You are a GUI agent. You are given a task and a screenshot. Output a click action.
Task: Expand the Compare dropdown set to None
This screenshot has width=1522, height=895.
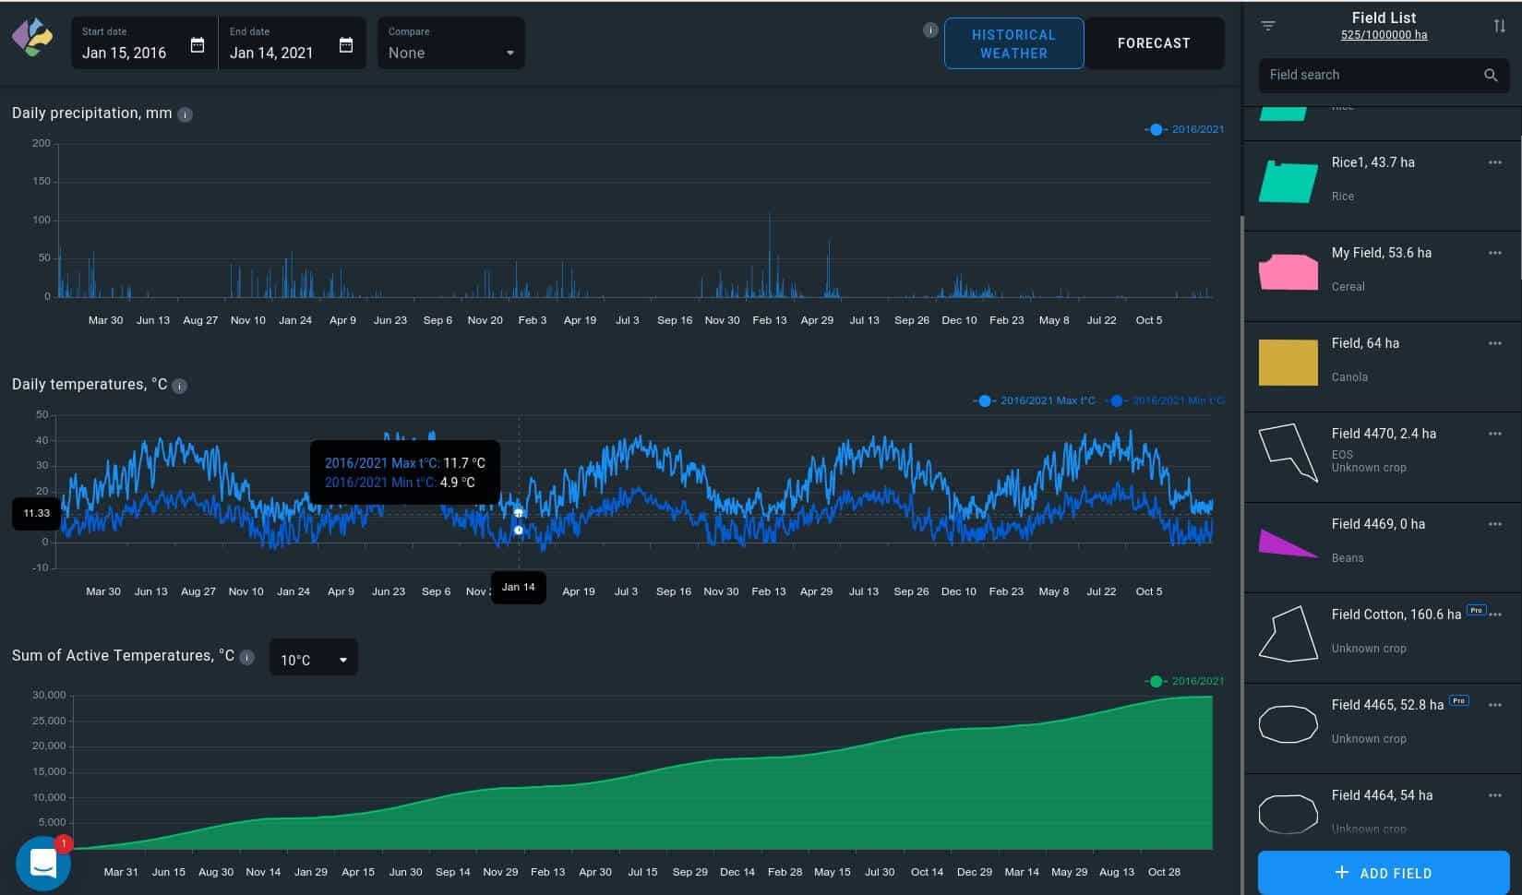(451, 42)
